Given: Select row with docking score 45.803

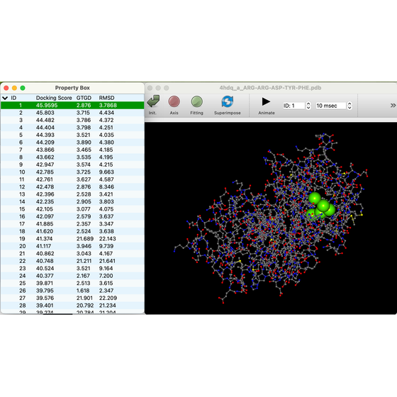Looking at the screenshot, I should 72,113.
